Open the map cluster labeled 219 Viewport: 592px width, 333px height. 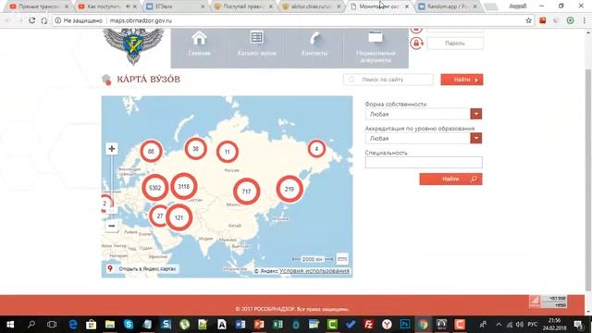[290, 189]
